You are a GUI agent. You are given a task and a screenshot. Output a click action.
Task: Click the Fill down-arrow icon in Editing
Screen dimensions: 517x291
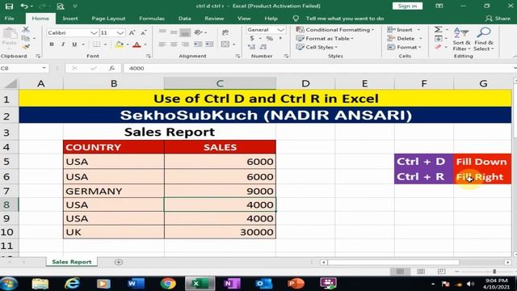point(438,39)
